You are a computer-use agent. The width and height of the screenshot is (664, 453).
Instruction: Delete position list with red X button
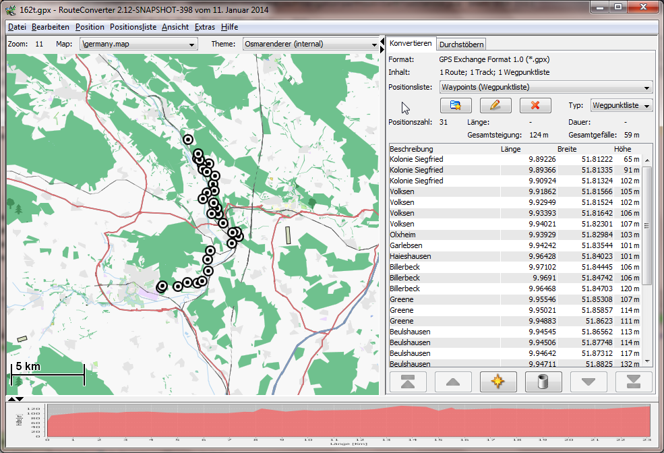[535, 105]
